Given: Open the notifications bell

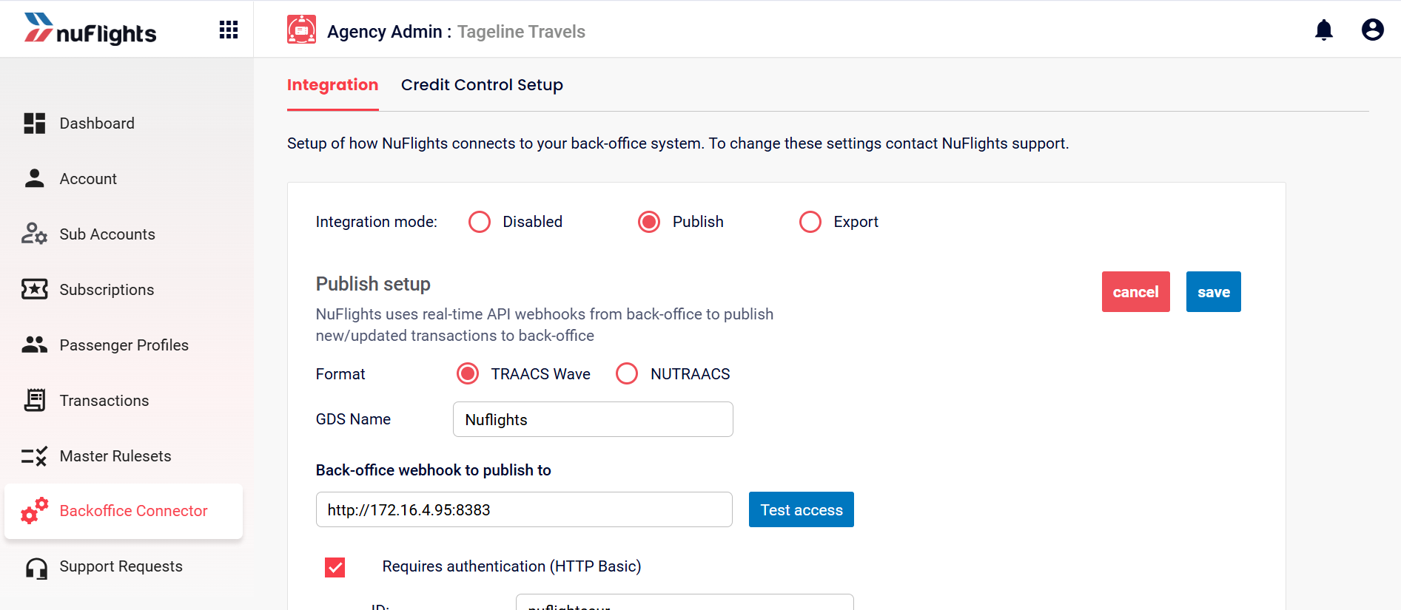Looking at the screenshot, I should (1324, 30).
